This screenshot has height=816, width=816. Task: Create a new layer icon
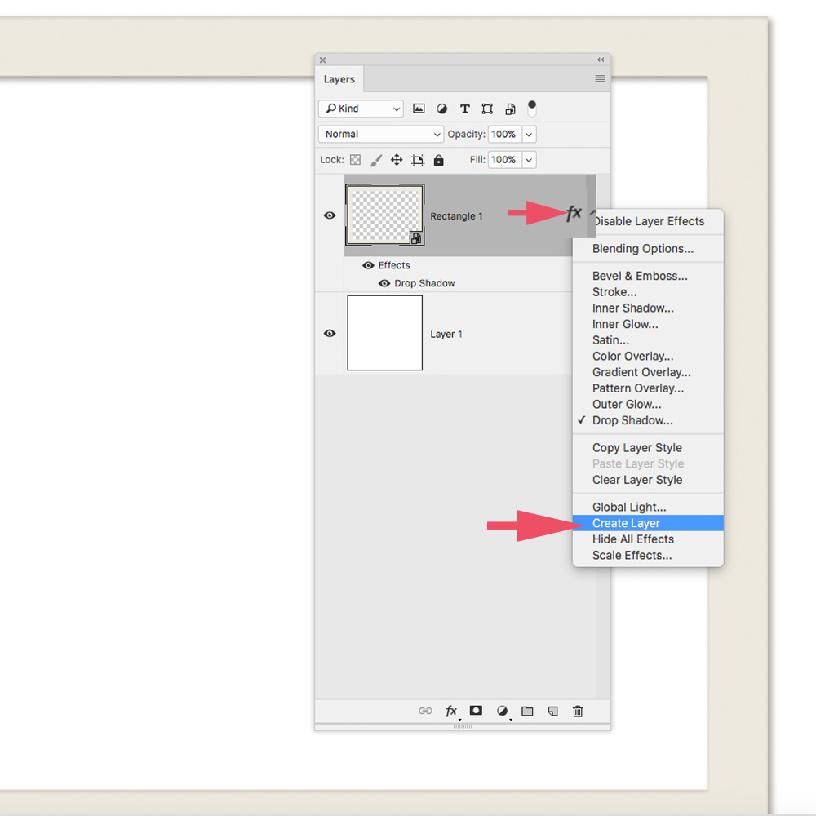click(x=552, y=711)
